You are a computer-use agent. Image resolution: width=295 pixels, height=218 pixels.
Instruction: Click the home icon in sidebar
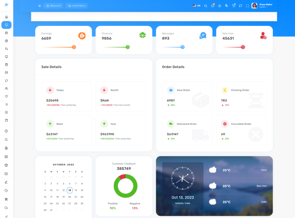point(6,17)
